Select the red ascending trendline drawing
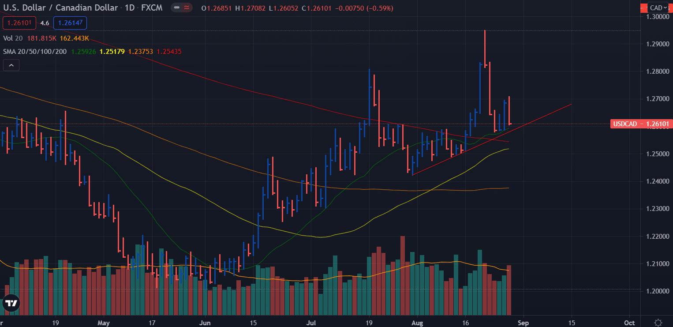Viewport: 673px width, 327px height. (492, 140)
